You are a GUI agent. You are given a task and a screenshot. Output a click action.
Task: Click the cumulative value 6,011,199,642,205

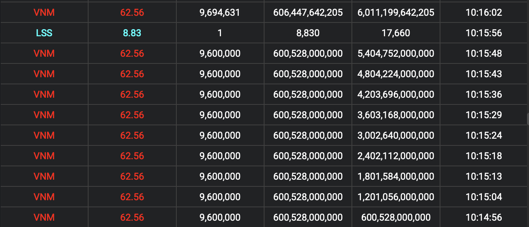click(x=396, y=13)
